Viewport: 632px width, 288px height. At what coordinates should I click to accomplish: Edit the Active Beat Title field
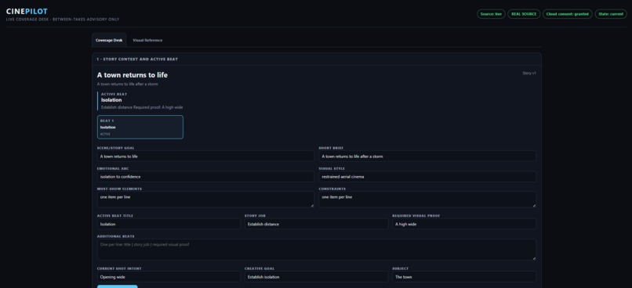[169, 224]
